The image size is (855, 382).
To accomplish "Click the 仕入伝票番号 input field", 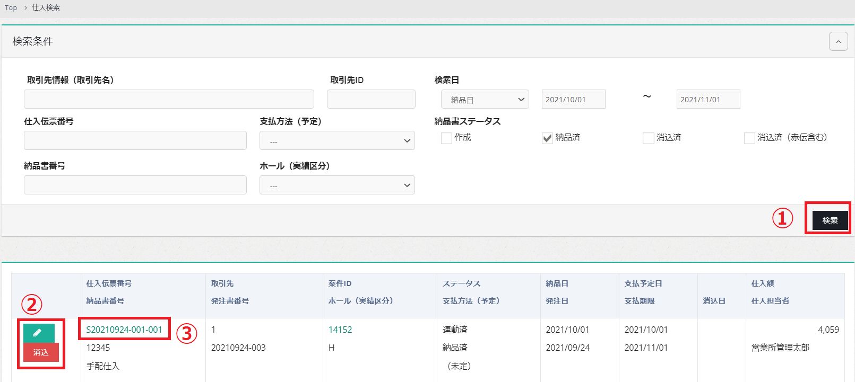I will tap(135, 140).
